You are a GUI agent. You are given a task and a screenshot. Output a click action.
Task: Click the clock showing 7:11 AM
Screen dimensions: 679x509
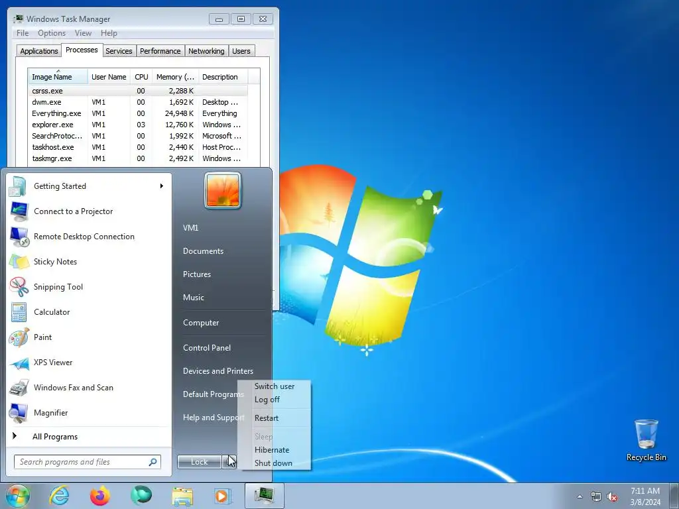(645, 491)
